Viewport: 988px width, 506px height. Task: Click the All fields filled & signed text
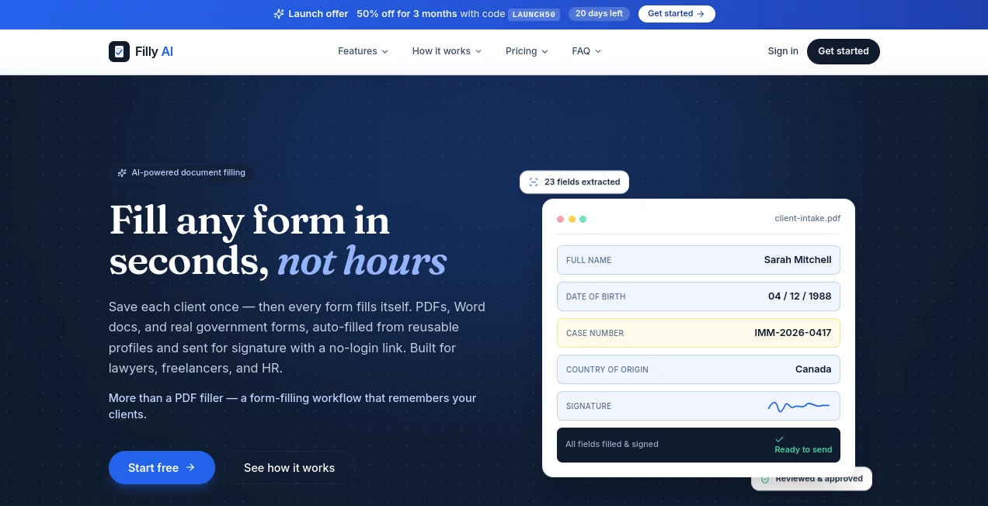tap(612, 445)
